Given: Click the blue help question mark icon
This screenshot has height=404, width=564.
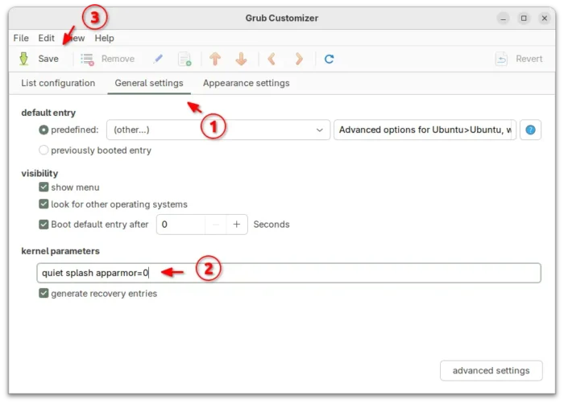Looking at the screenshot, I should click(x=530, y=130).
